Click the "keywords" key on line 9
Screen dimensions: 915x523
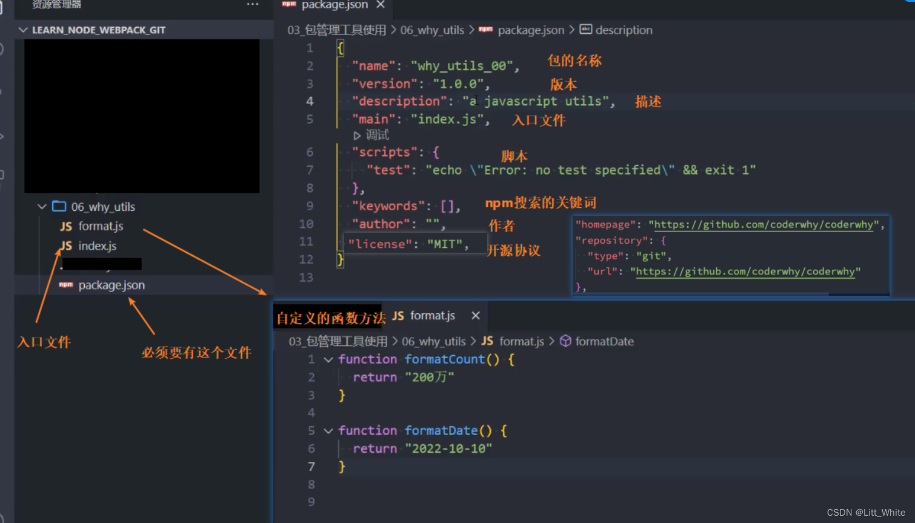(388, 206)
